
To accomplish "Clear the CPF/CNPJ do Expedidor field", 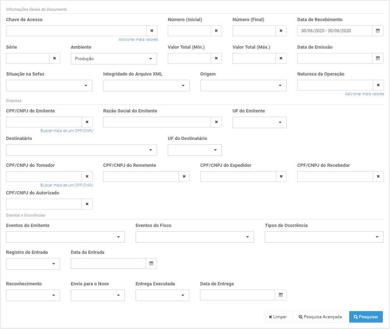I will 281,176.
